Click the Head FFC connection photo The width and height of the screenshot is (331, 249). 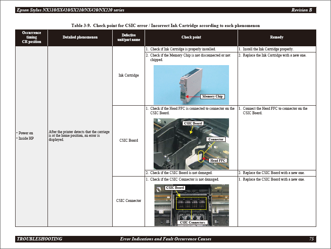point(191,144)
